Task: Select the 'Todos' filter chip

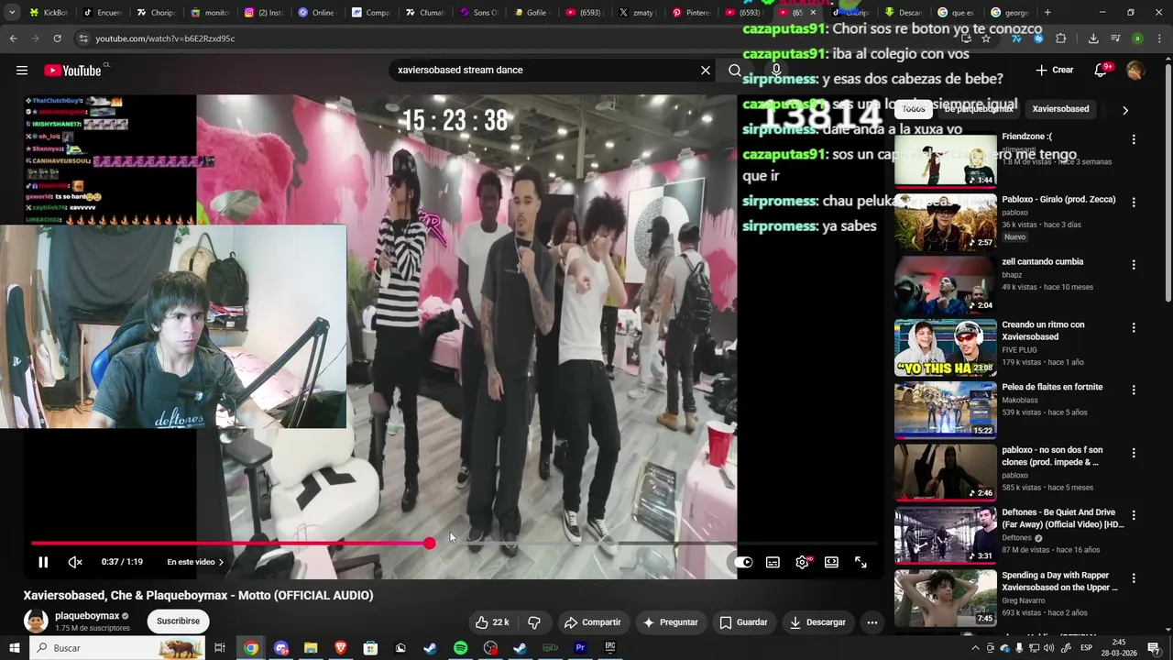Action: [914, 108]
